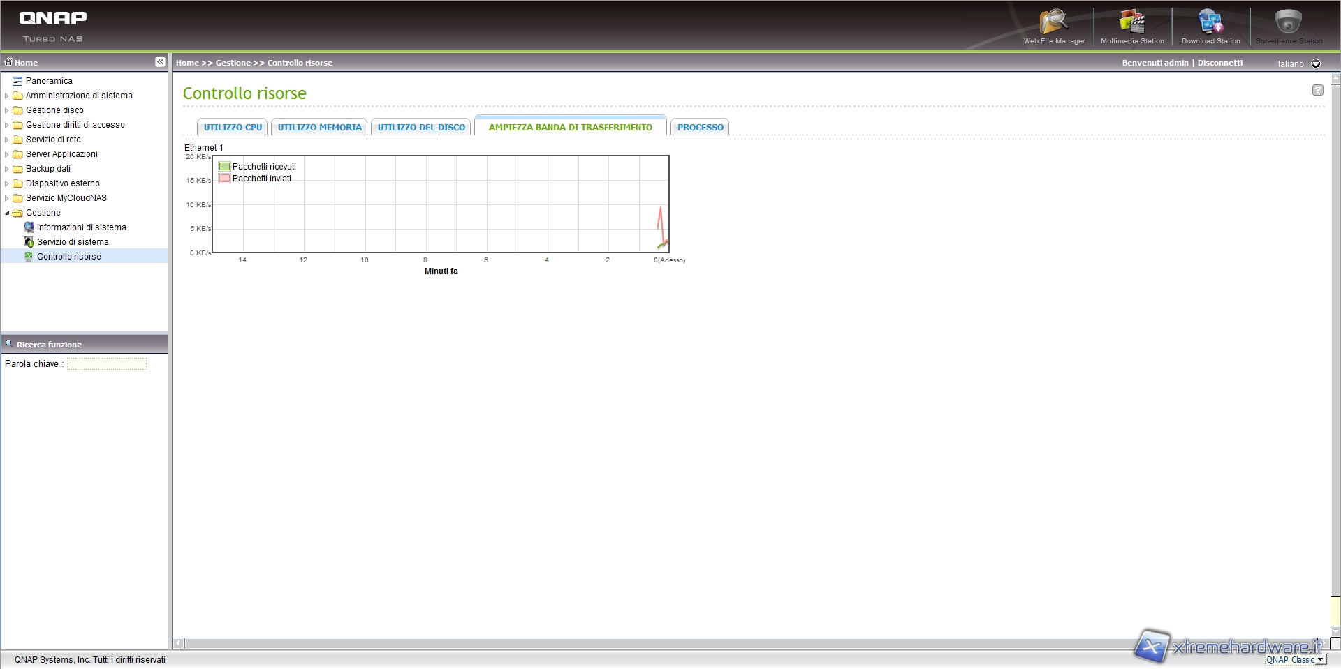Open the Web File Manager icon
Image resolution: width=1341 pixels, height=669 pixels.
point(1053,22)
